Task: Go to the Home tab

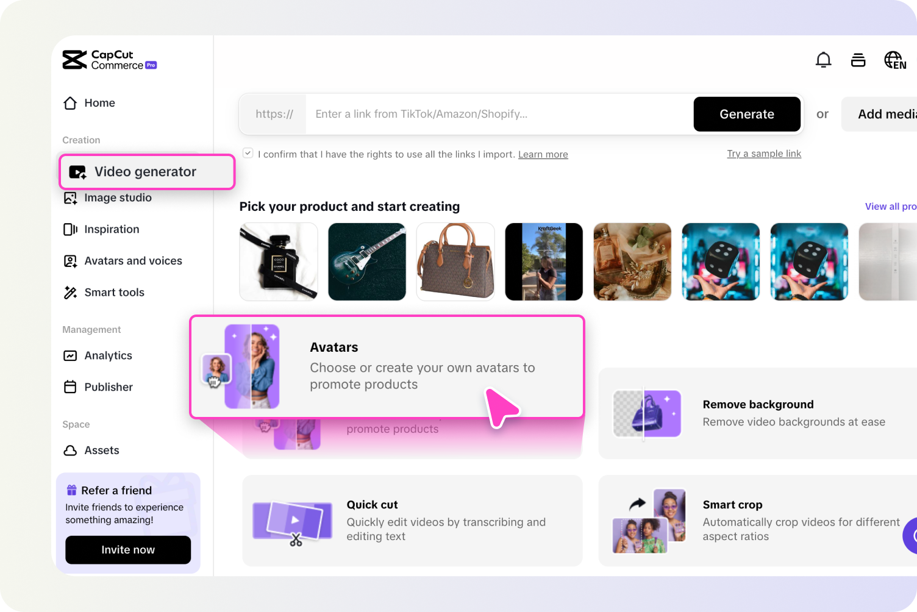Action: tap(99, 103)
